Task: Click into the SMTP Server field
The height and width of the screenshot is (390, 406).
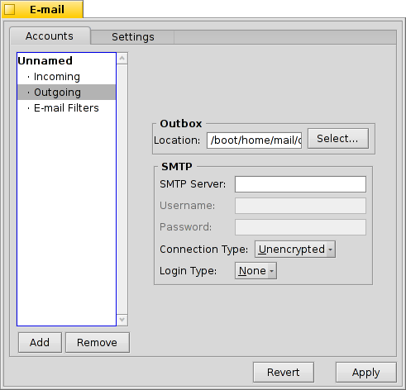Action: 300,184
